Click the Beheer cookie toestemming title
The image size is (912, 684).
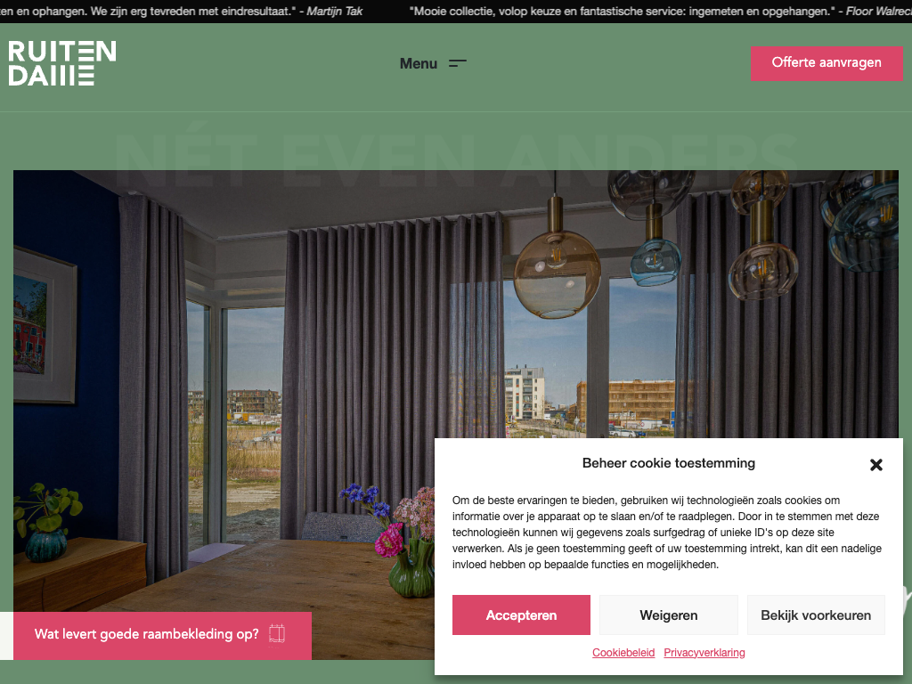pos(668,463)
